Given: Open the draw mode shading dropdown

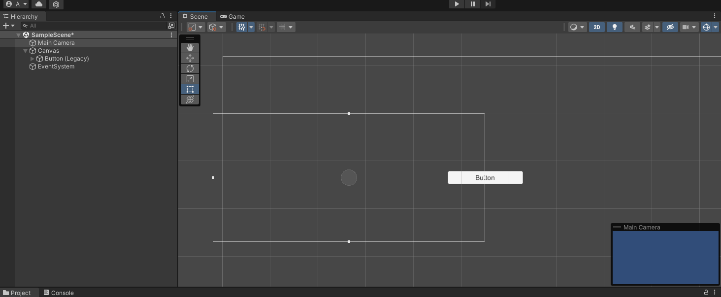Looking at the screenshot, I should point(577,27).
